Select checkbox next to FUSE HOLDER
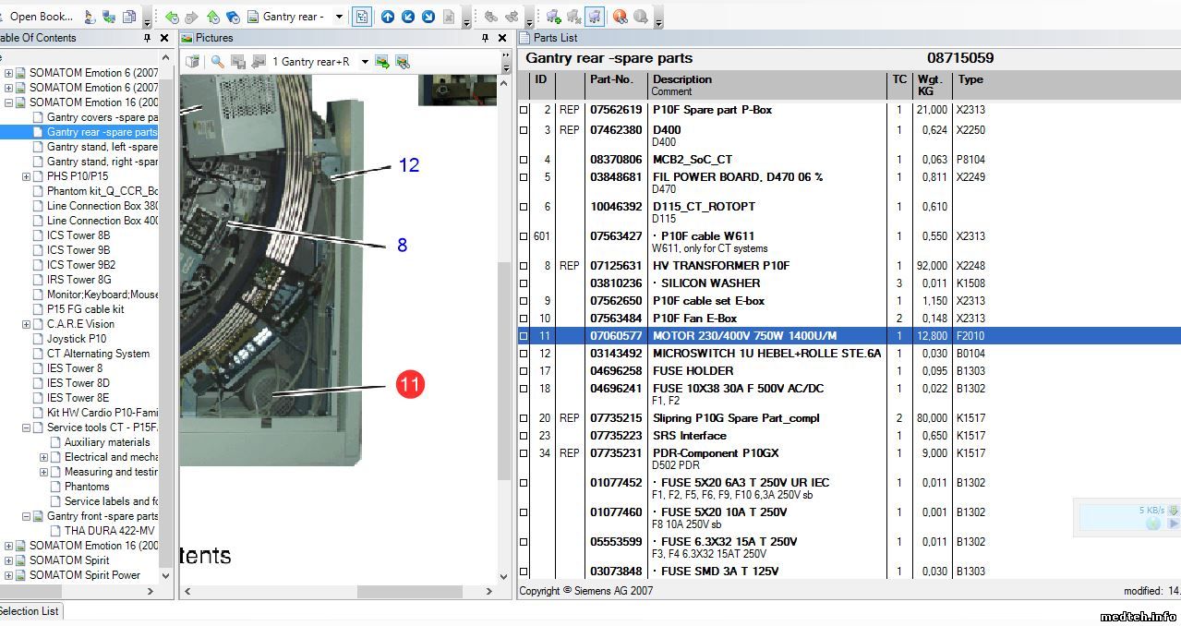1181x626 pixels. (524, 371)
